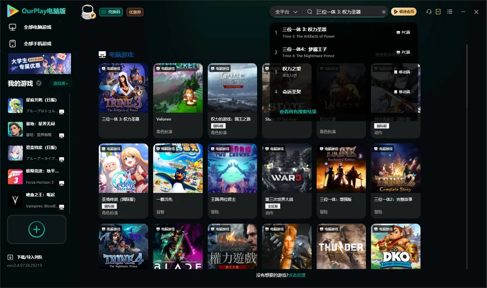
Task: Click the monitor icon beside 全部电脑游戏
Action: 13,27
